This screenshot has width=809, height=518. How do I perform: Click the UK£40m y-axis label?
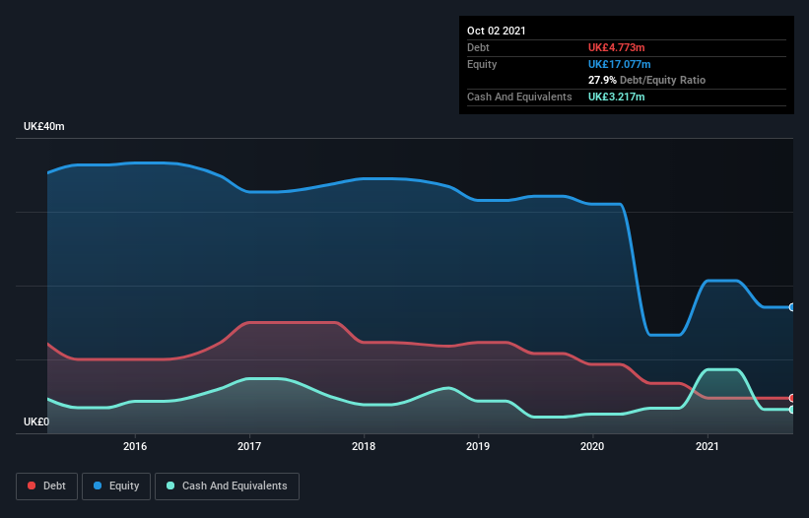click(x=44, y=126)
